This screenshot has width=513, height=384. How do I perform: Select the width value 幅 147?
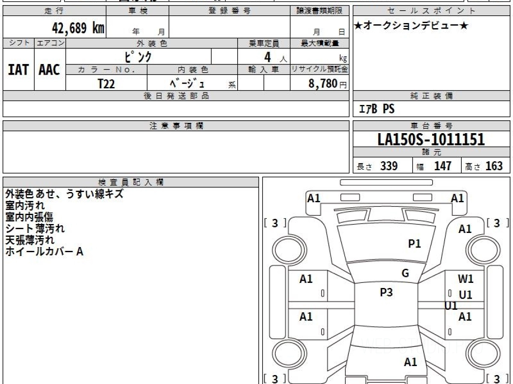[x=433, y=166]
